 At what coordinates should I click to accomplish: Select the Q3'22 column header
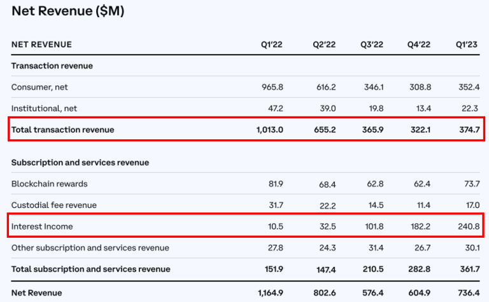tap(372, 45)
